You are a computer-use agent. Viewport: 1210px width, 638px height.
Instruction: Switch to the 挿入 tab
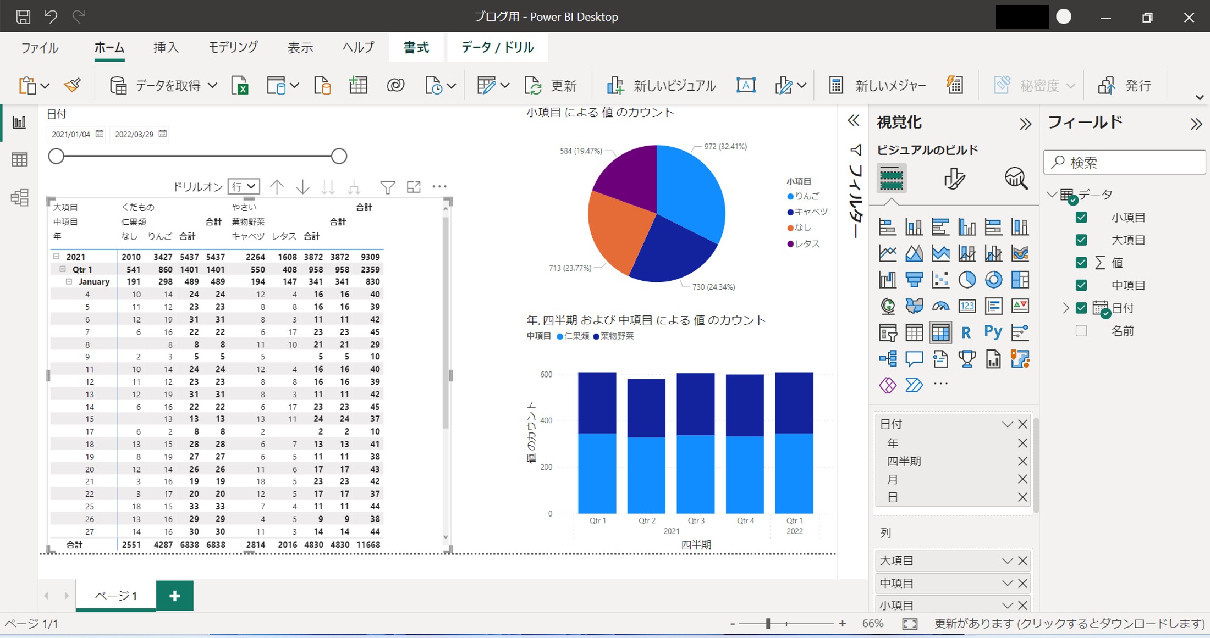click(x=166, y=48)
